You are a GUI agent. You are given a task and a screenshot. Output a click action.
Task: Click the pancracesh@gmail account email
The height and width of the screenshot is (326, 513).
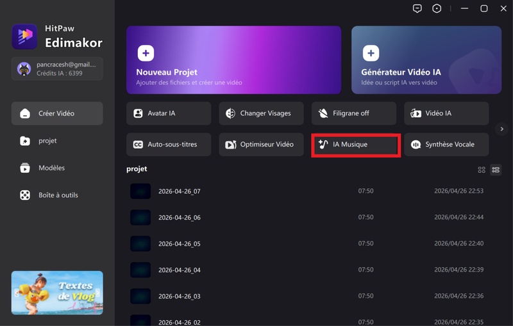coord(66,65)
